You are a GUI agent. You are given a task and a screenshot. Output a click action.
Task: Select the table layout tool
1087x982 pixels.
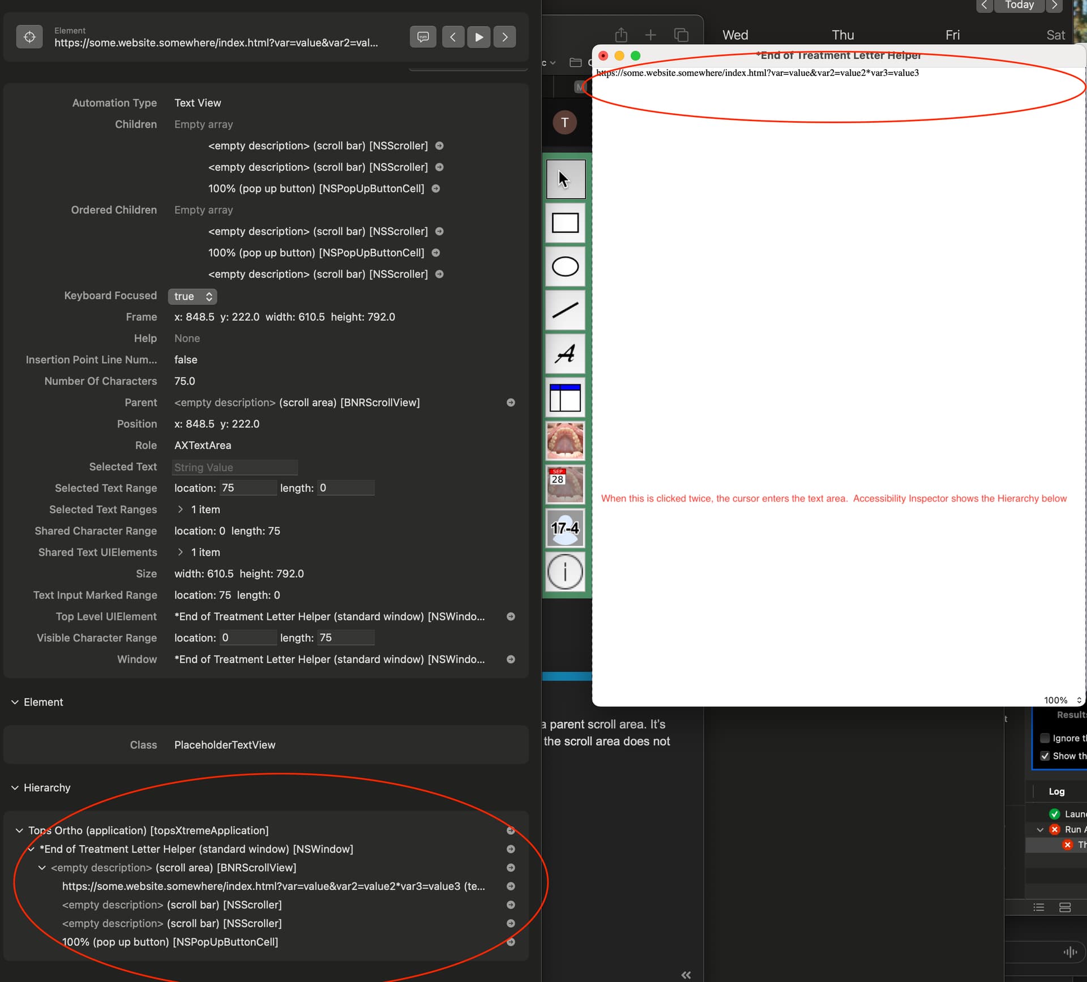coord(565,397)
